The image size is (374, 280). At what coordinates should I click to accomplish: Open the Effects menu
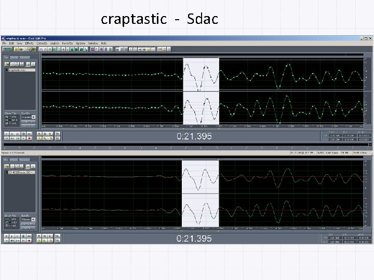coord(29,44)
